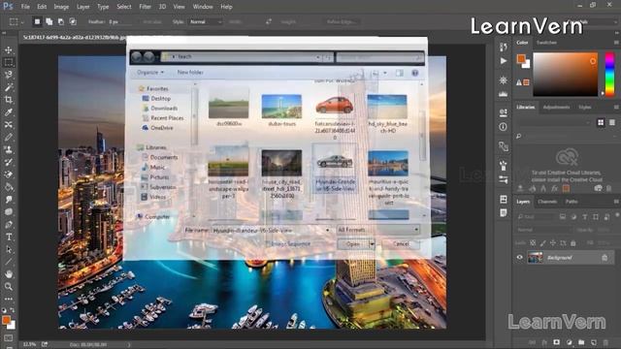
Task: Select the Eyedropper tool
Action: click(9, 112)
